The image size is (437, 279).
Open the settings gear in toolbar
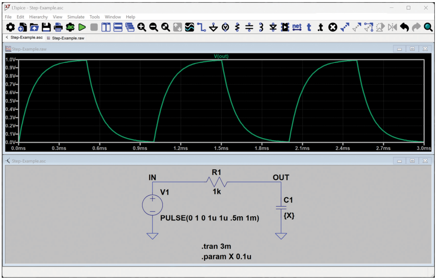[10, 27]
